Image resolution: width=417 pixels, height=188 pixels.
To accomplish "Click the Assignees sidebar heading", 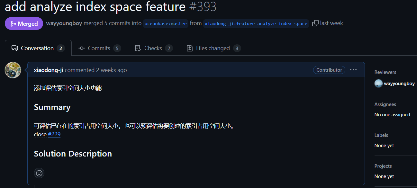I will (385, 104).
